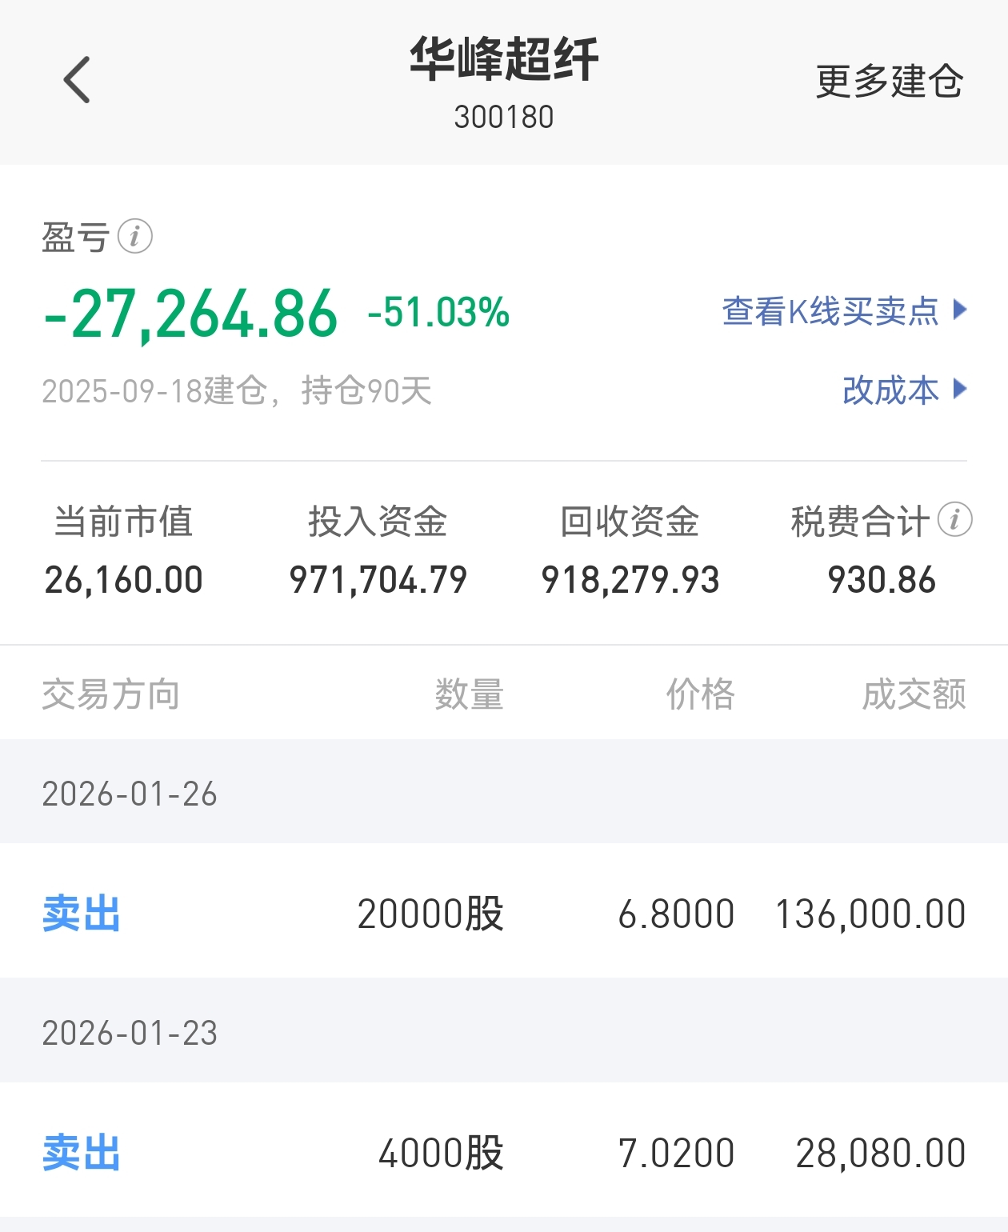Open the 盈亏 info icon

coord(135,236)
